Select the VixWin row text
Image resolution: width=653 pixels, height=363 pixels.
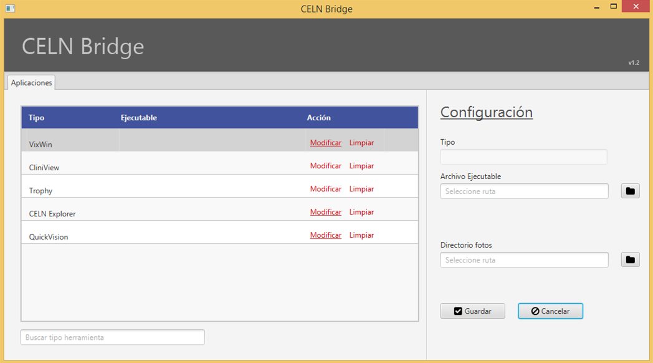point(41,145)
